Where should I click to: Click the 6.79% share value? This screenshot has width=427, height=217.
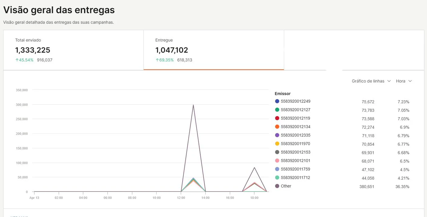click(403, 136)
